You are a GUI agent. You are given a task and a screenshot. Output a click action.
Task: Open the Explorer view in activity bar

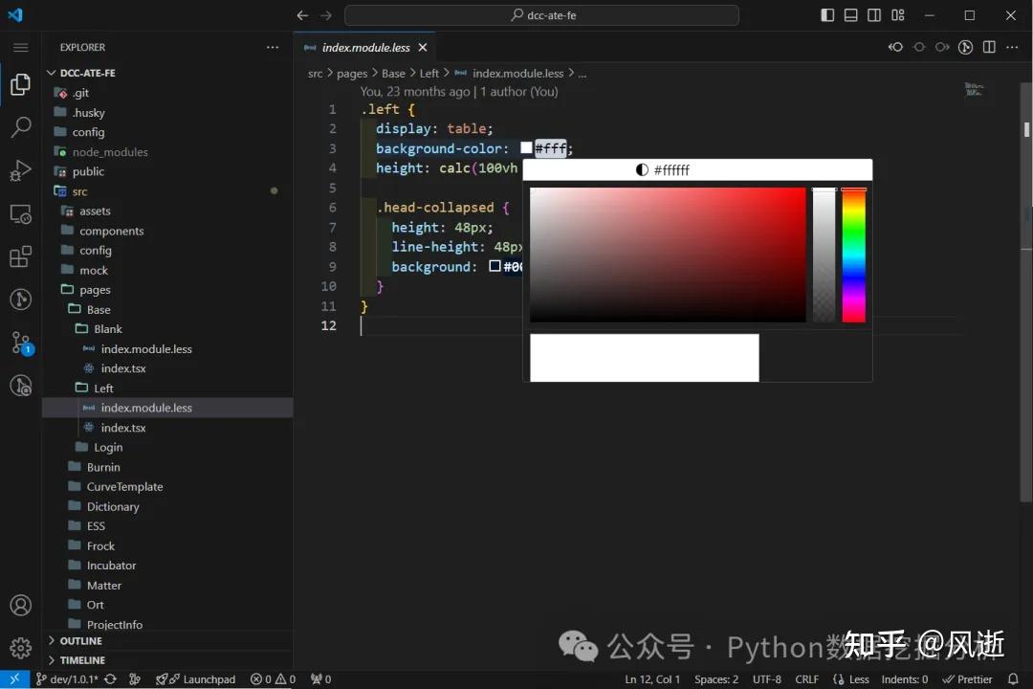tap(20, 84)
